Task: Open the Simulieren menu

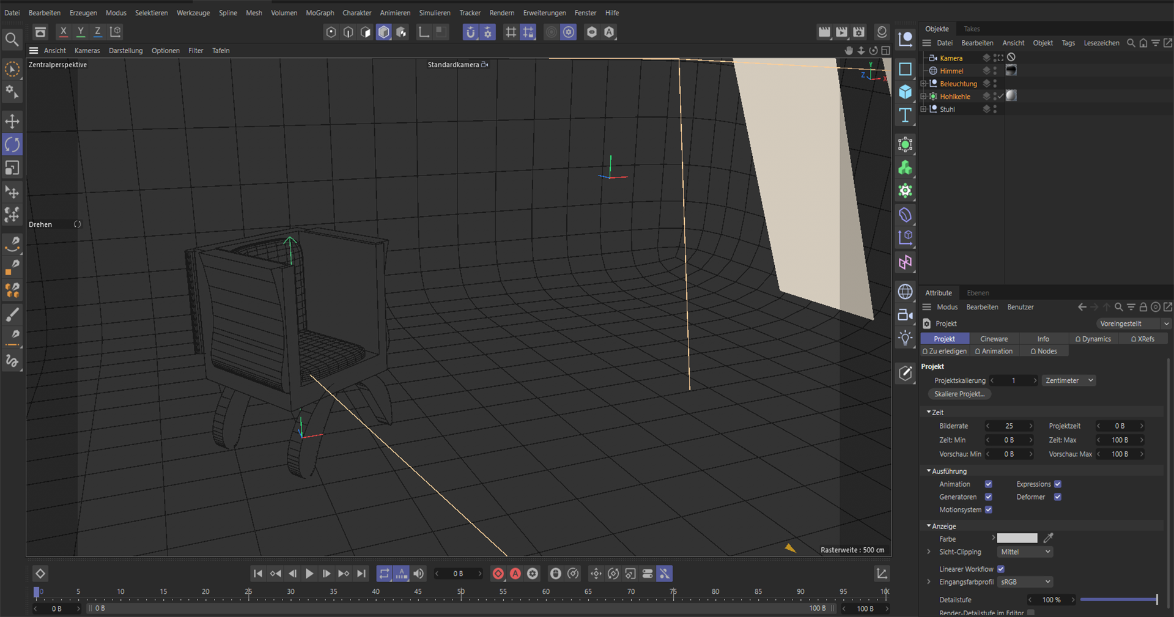Action: coord(435,13)
